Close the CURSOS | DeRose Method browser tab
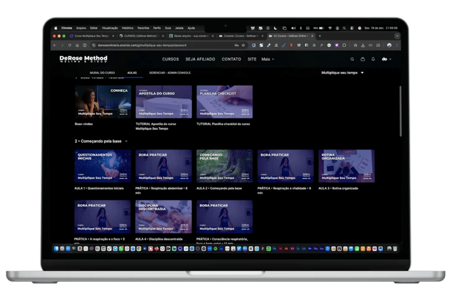Image resolution: width=451 pixels, height=300 pixels. [x=163, y=36]
